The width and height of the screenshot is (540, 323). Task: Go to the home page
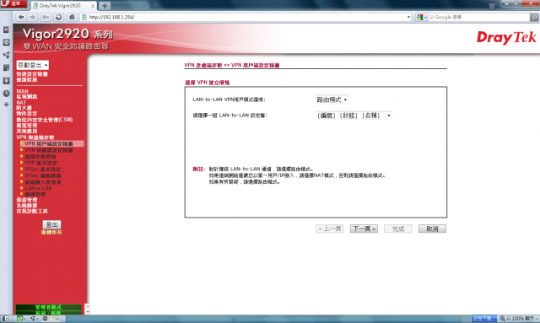click(72, 17)
